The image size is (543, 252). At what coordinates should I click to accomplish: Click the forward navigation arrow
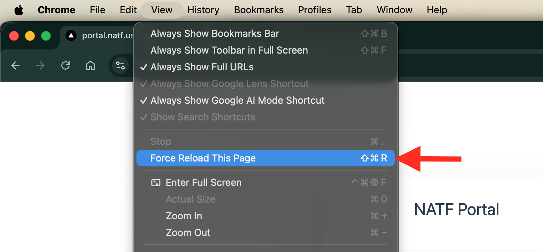coord(40,65)
